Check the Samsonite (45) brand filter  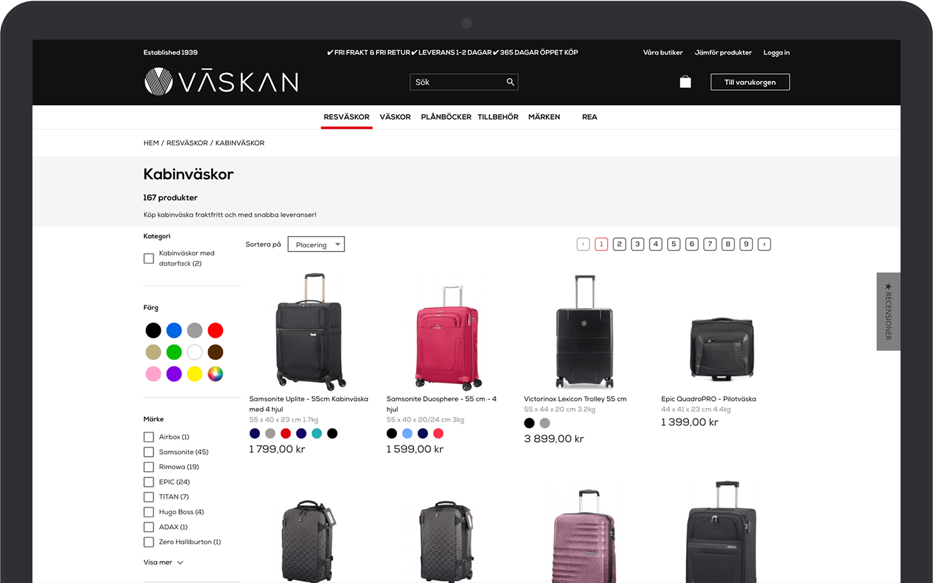click(148, 452)
